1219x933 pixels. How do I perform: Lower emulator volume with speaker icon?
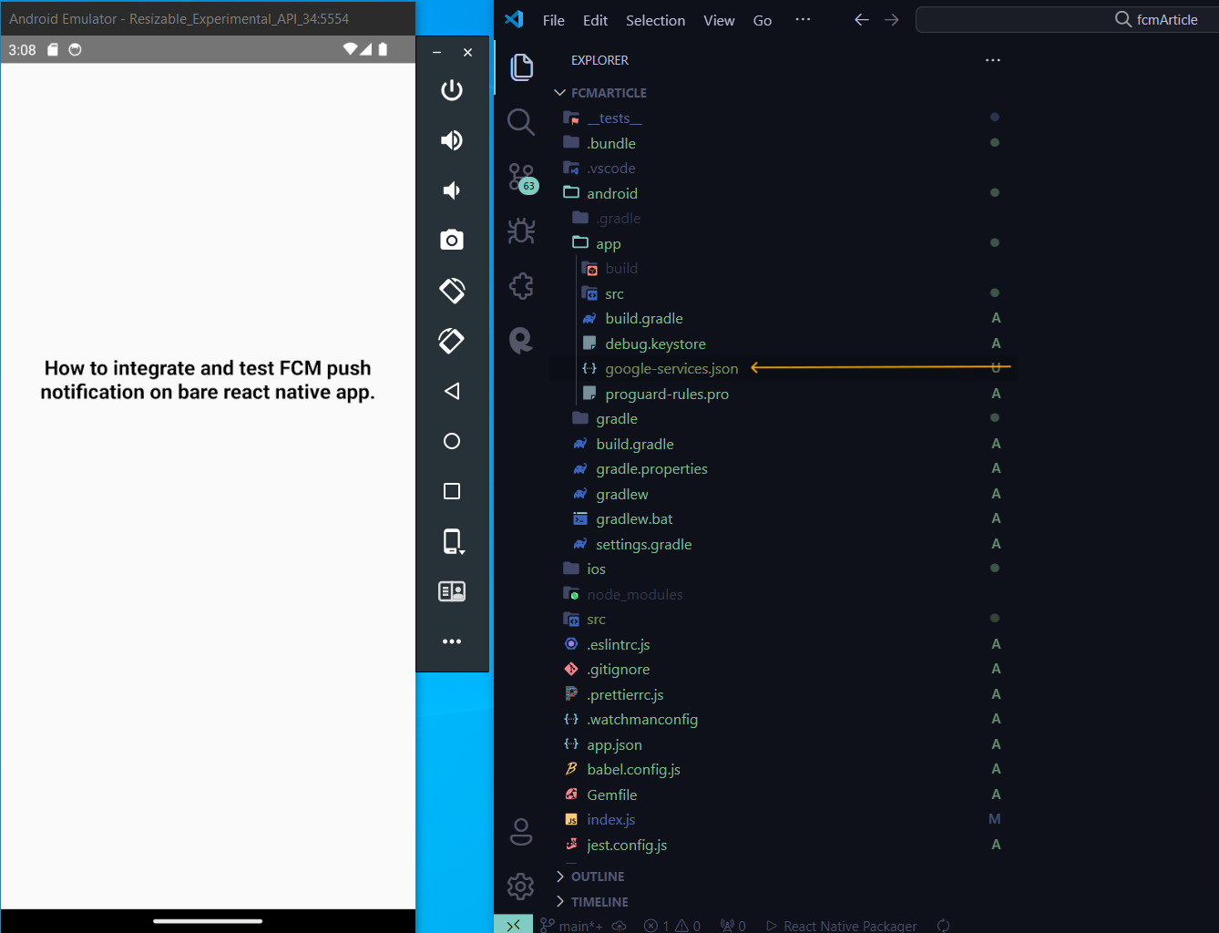[x=452, y=190]
